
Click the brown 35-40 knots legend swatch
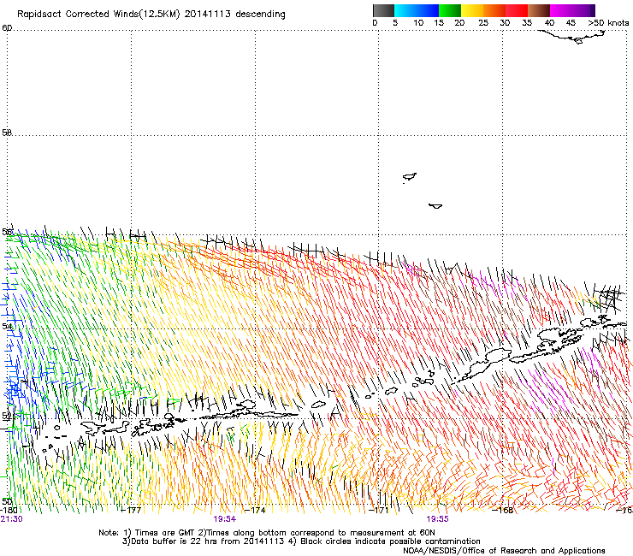pyautogui.click(x=539, y=10)
